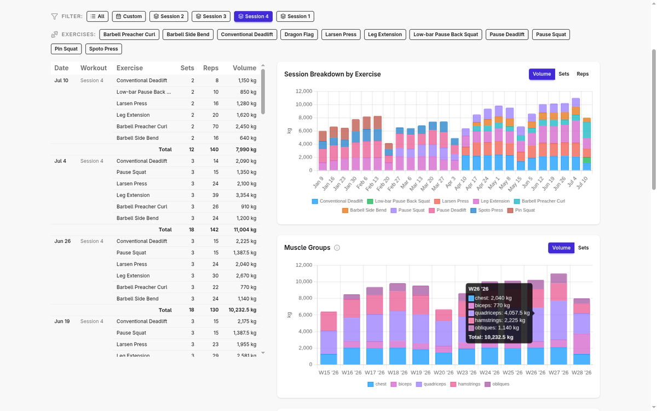Switch Muscle Groups chart to Sets
The width and height of the screenshot is (657, 411).
tap(584, 248)
